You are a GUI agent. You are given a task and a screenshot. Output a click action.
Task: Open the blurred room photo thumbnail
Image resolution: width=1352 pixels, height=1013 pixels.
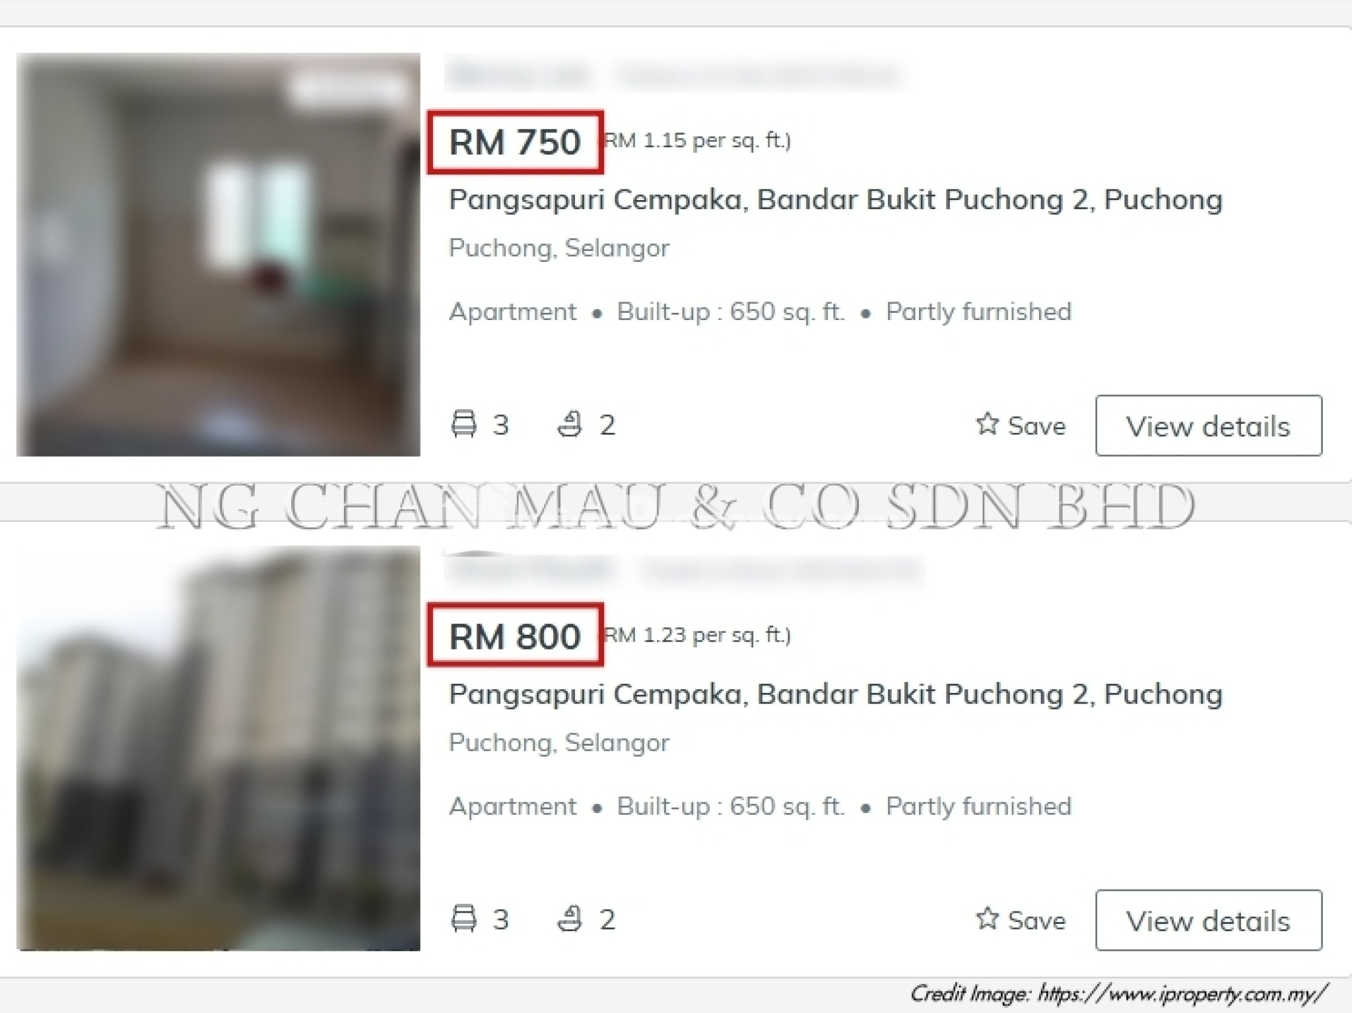219,254
